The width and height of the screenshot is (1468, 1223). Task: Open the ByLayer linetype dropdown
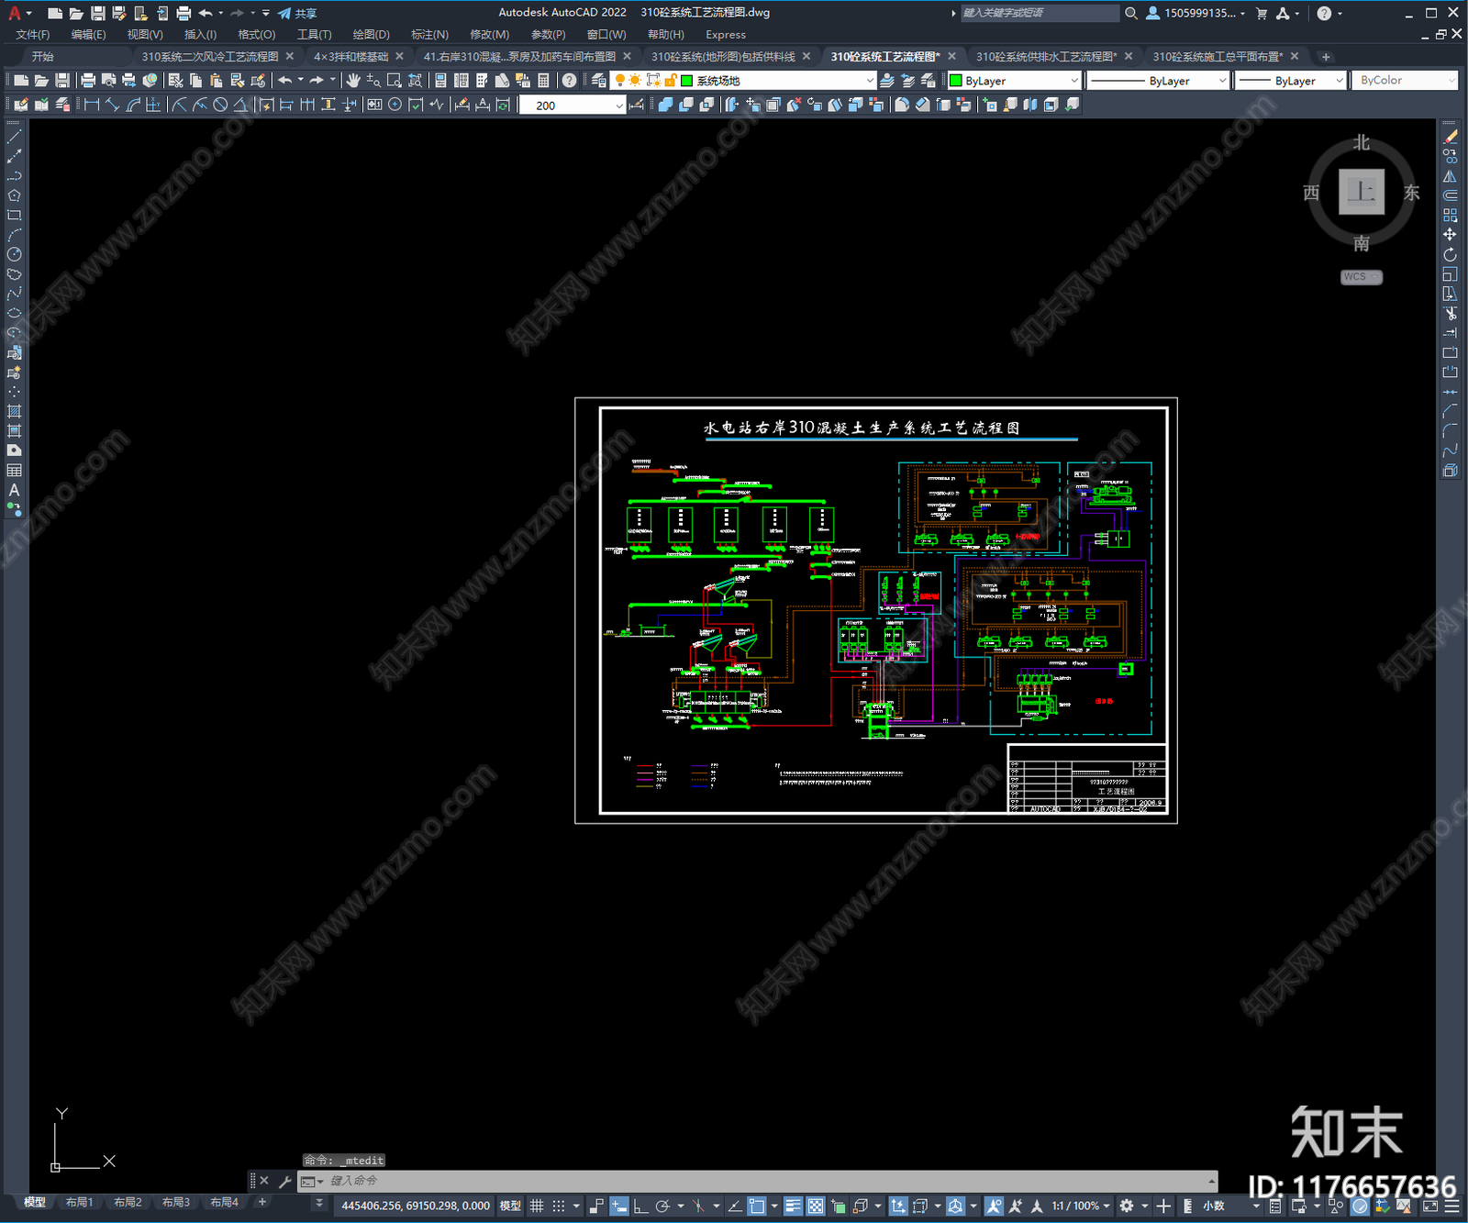(1158, 81)
